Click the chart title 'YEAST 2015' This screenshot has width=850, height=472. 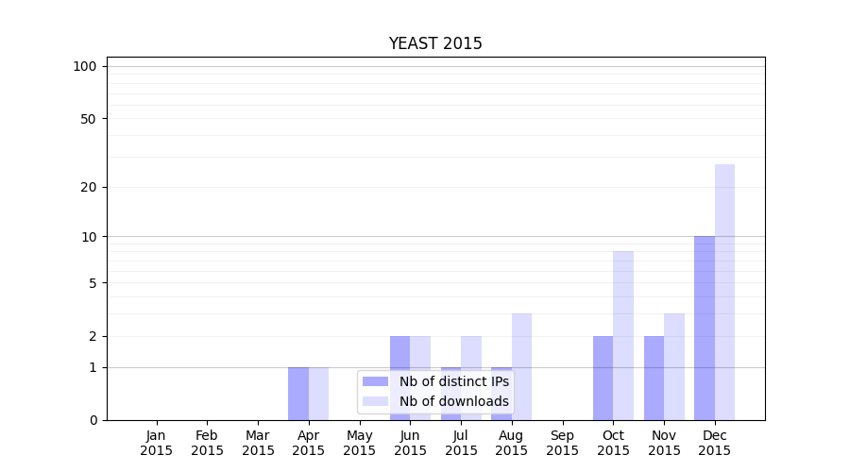click(x=435, y=44)
